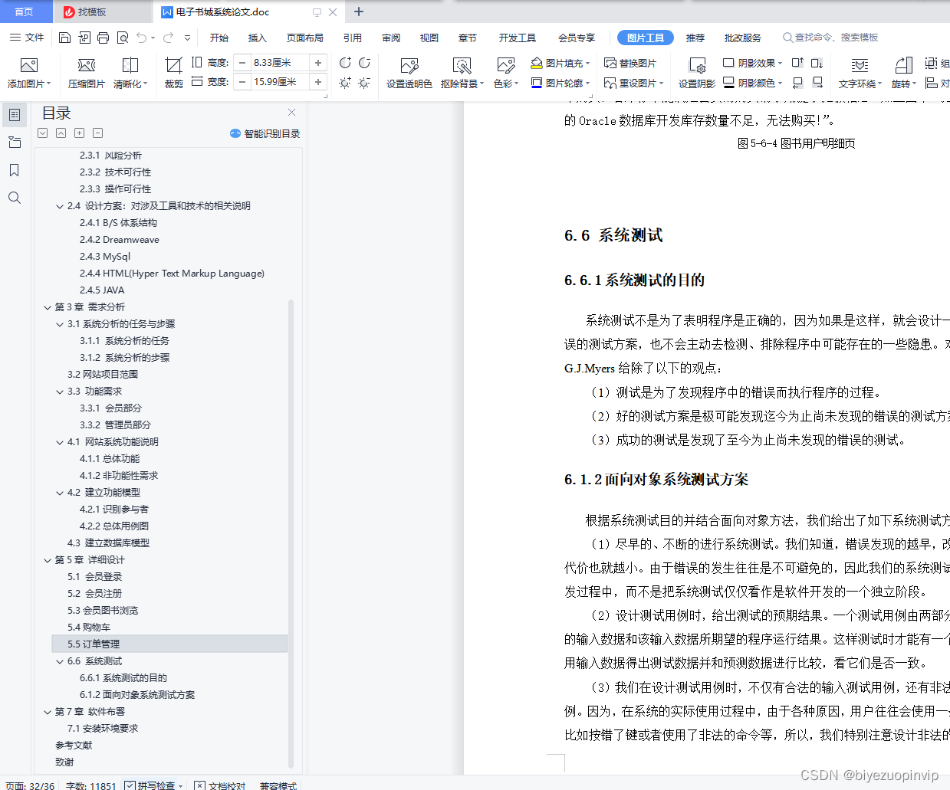Click the print icon in quick access toolbar
The width and height of the screenshot is (950, 790).
coord(101,37)
